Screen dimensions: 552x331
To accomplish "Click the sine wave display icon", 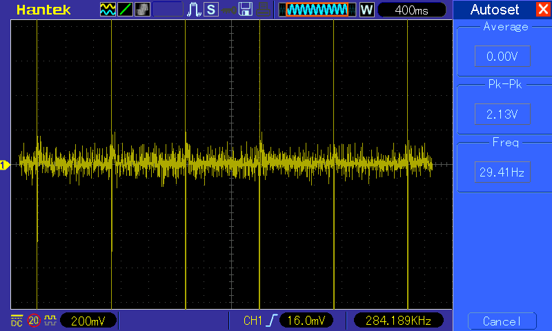I will point(108,10).
